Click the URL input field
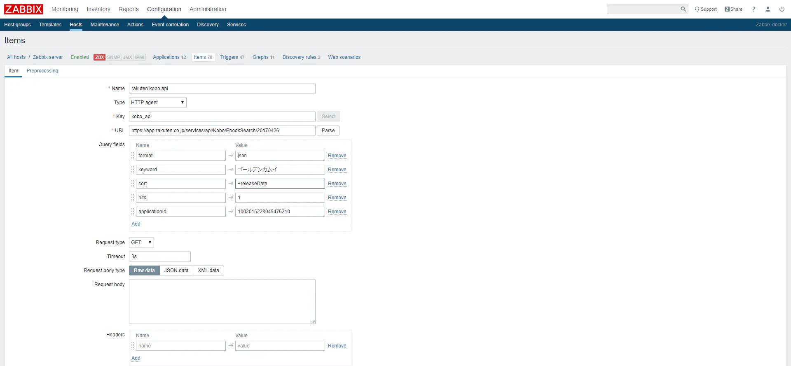Screen dimensions: 791x366 (222, 131)
